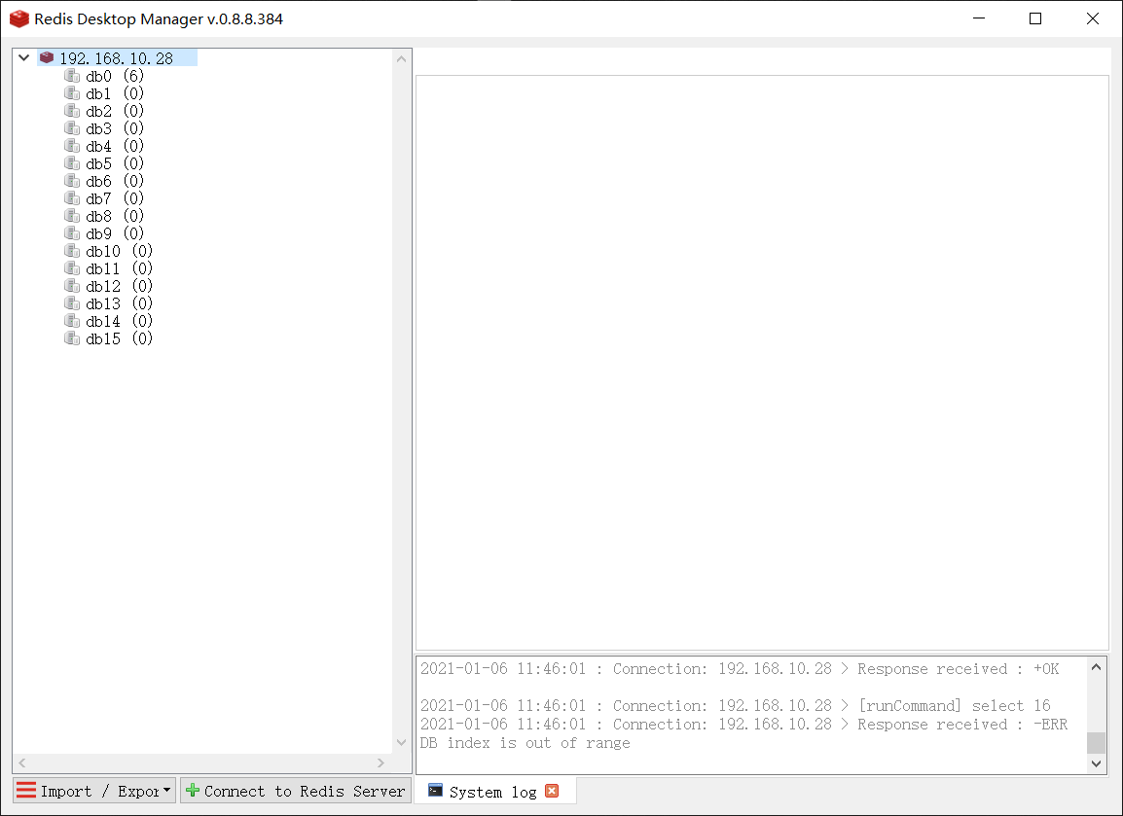
Task: Switch to the System log tab
Action: click(x=493, y=791)
